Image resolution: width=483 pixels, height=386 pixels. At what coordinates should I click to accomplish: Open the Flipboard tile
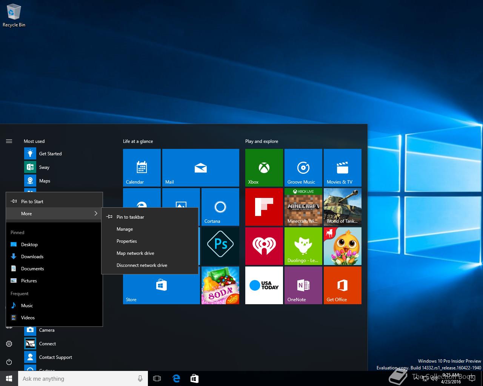[264, 207]
